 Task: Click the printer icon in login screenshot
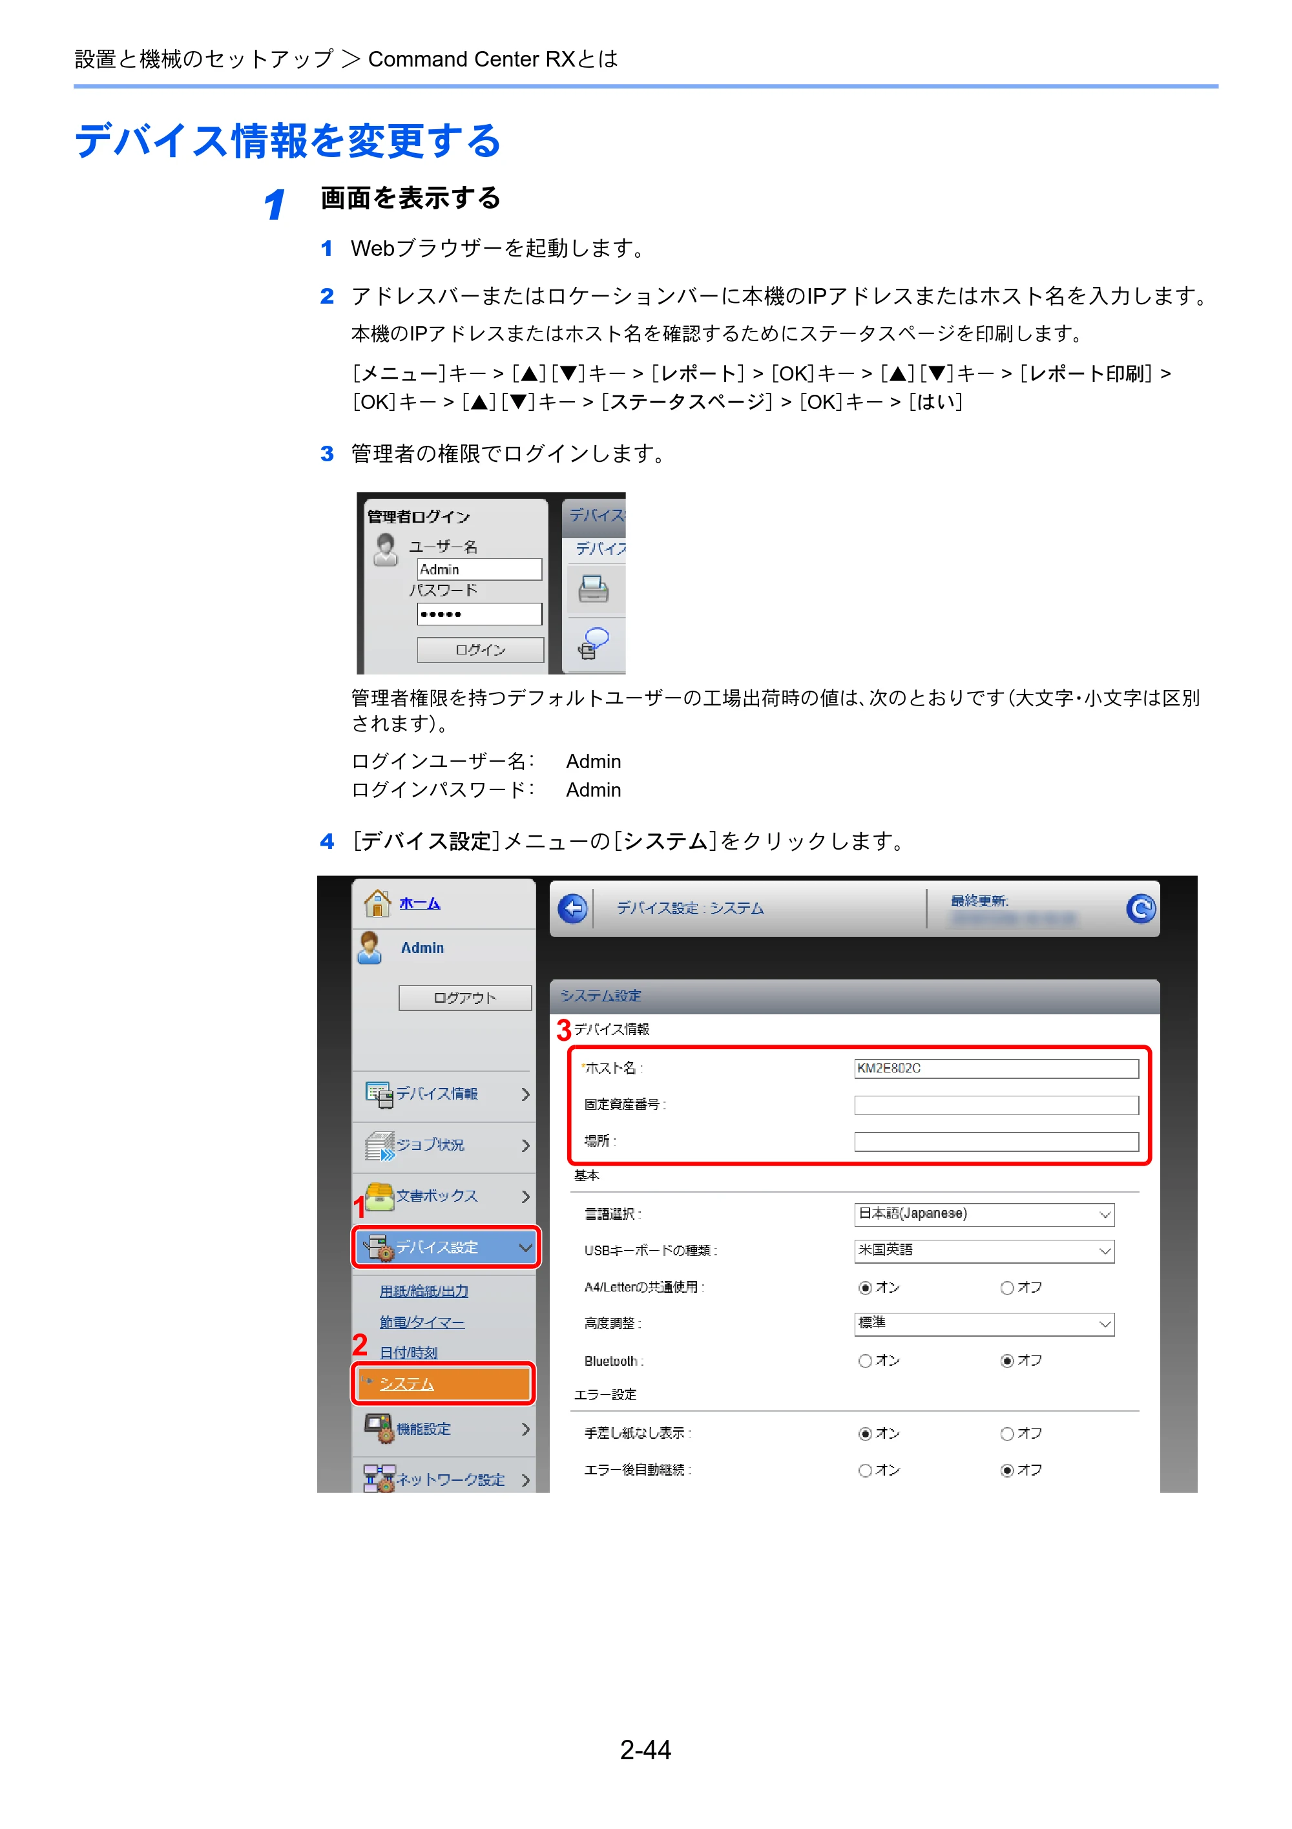(x=592, y=589)
